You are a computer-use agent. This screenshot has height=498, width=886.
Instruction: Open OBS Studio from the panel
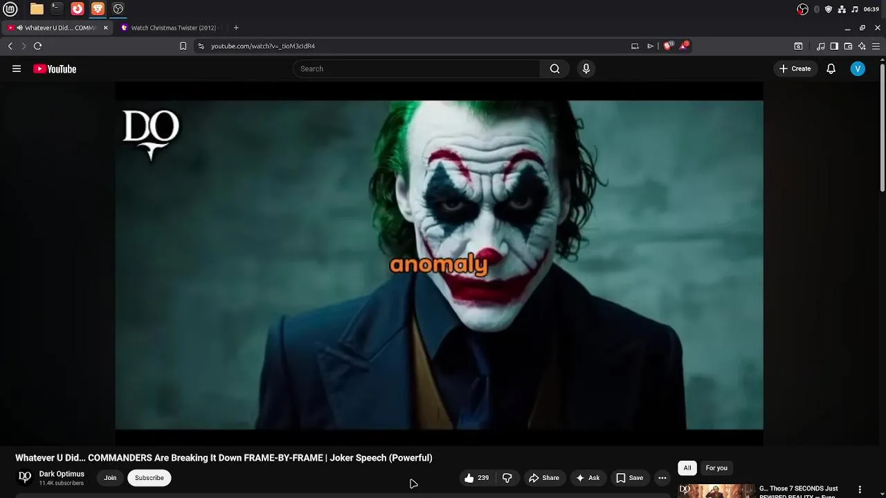coord(118,9)
